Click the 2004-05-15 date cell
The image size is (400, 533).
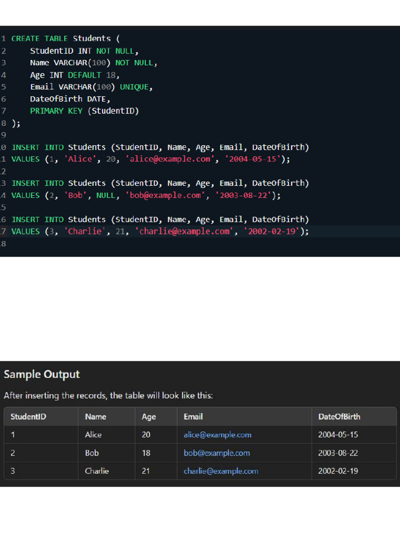[338, 435]
